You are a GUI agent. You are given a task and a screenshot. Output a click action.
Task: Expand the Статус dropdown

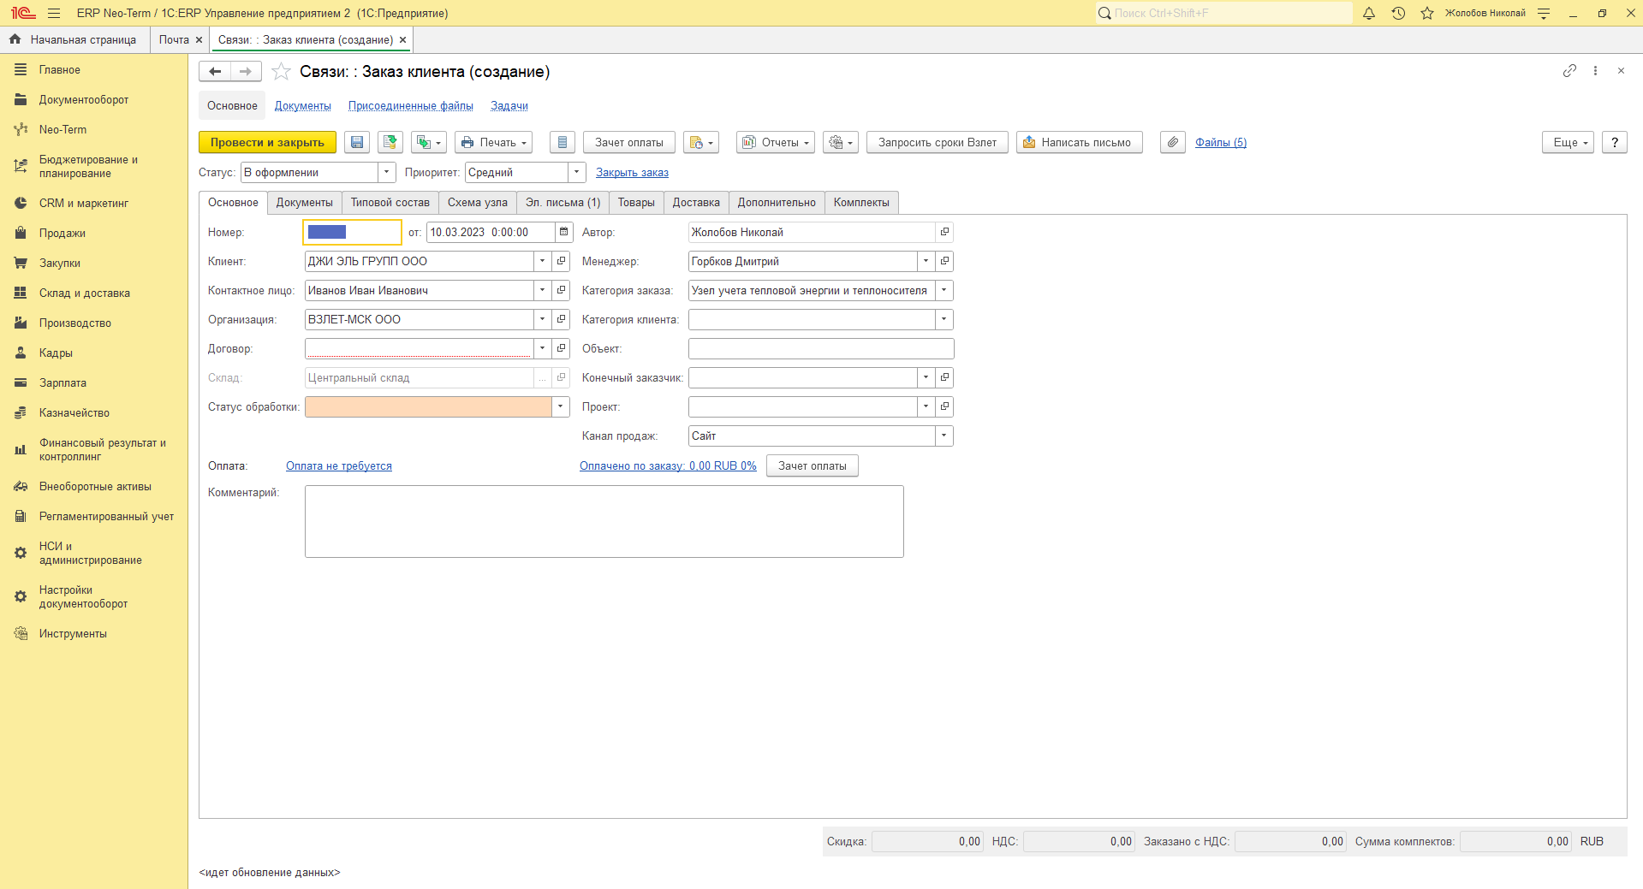click(x=387, y=172)
